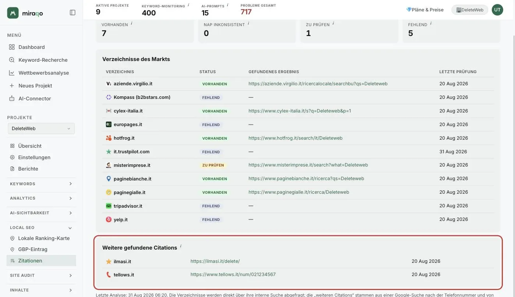
Task: Open the misterimprese.it result link
Action: 308,165
